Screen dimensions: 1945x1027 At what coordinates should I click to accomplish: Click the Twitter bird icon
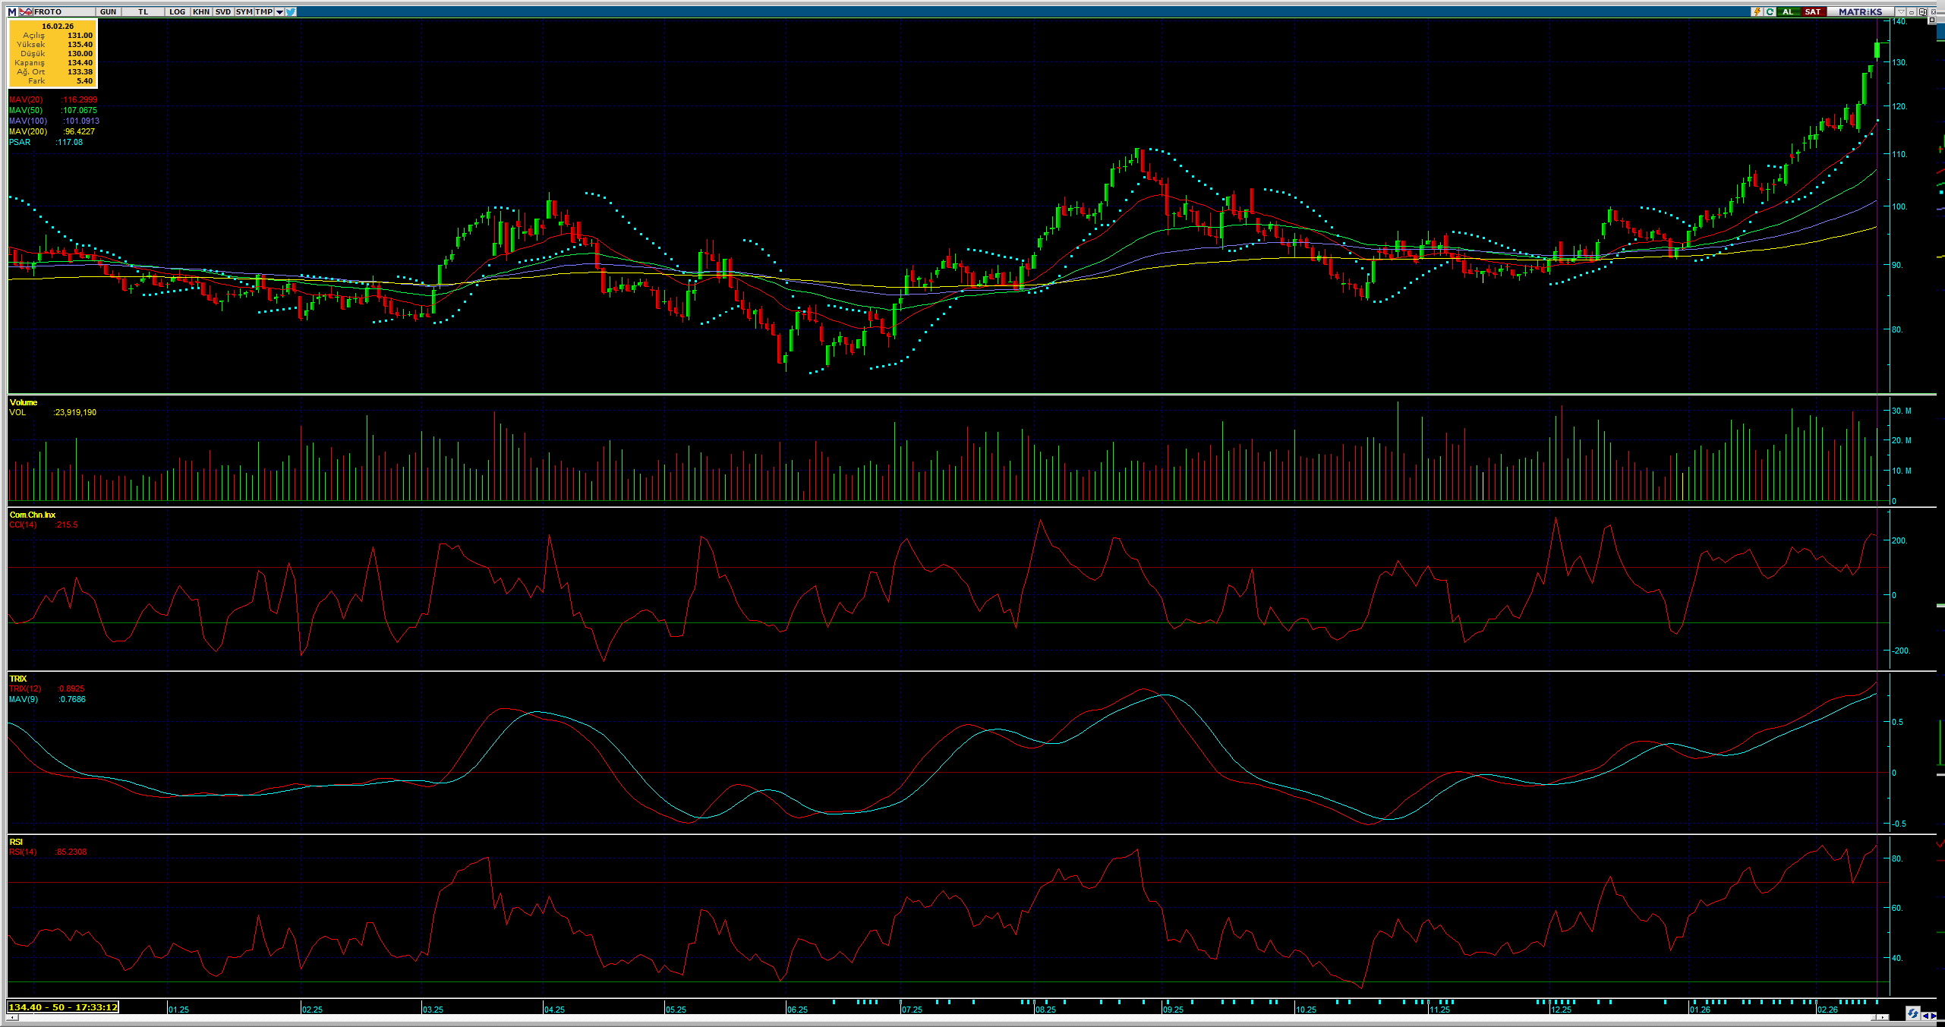(291, 12)
